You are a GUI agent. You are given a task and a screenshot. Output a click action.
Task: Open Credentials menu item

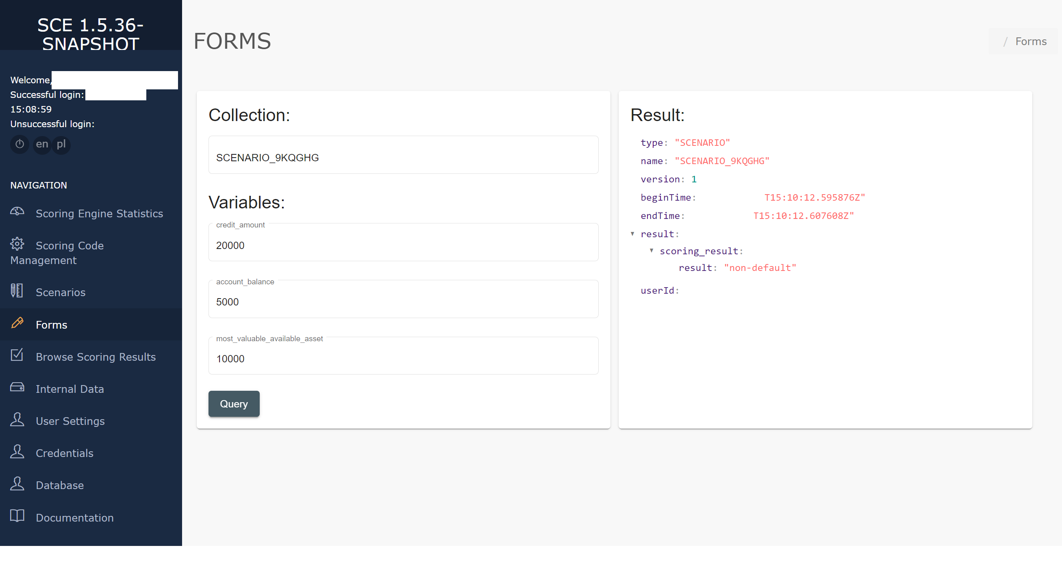(x=64, y=453)
